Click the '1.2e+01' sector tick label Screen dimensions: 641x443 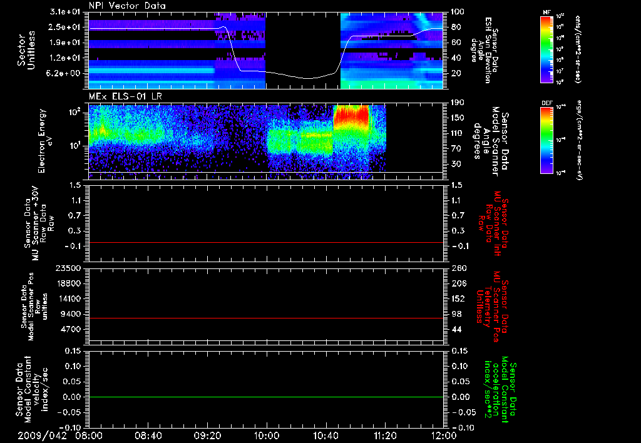point(65,58)
